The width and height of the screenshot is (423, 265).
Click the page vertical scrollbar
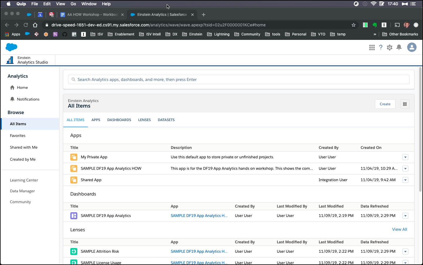[420, 129]
